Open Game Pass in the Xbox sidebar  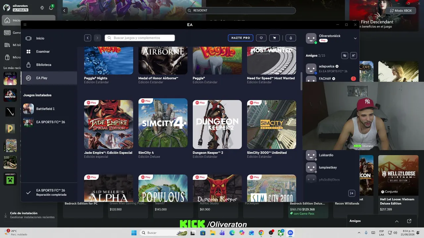pyautogui.click(x=12, y=33)
